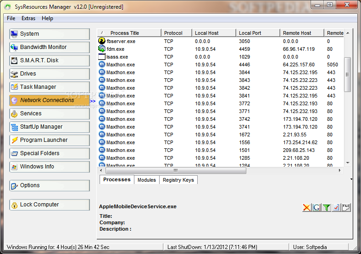Open the File menu
Viewport: 361px width, 254px height.
coord(11,18)
